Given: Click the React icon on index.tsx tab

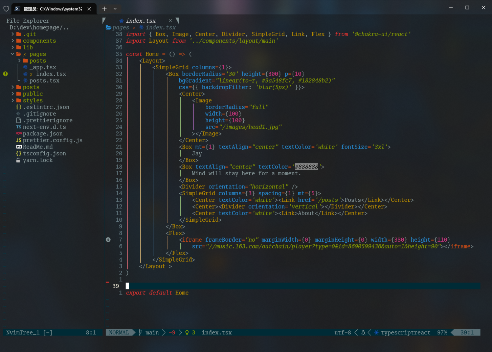Looking at the screenshot, I should [121, 21].
